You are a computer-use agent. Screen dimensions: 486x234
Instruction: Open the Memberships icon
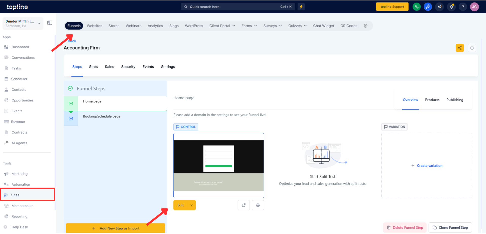(6, 206)
